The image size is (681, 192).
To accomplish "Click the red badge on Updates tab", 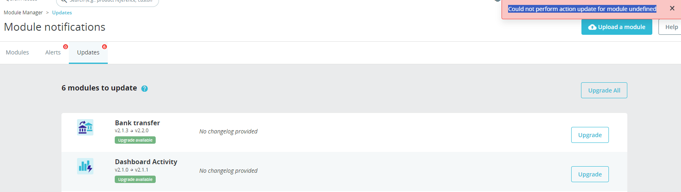I will point(104,47).
